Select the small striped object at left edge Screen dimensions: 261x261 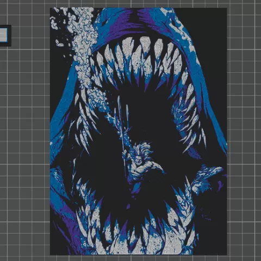[x=5, y=35]
